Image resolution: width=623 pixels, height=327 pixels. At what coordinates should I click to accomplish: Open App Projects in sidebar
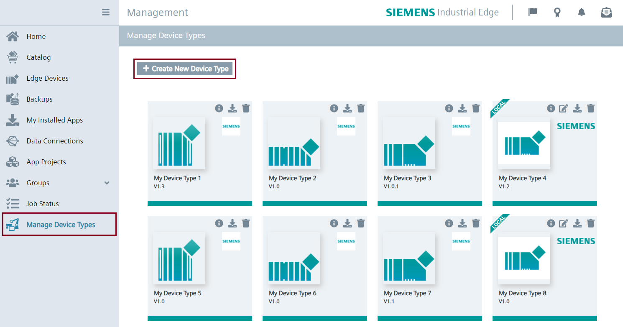tap(59, 162)
